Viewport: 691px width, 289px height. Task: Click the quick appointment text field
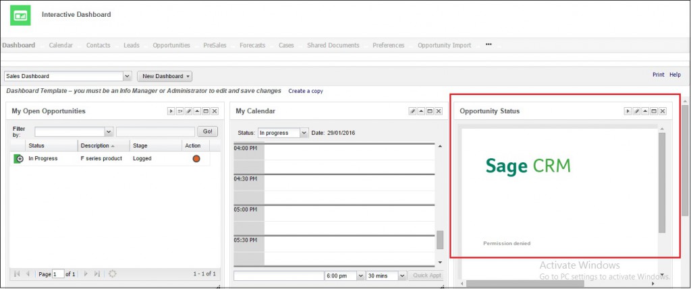[279, 276]
